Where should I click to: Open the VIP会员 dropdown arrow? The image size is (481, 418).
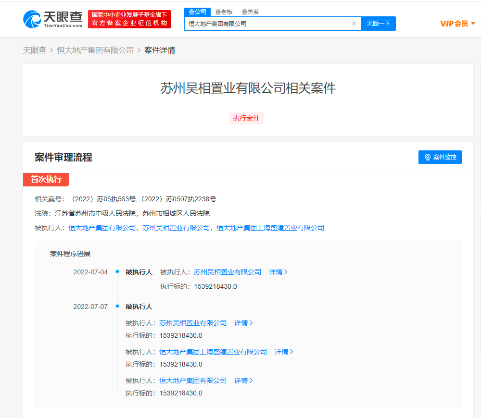[x=473, y=24]
